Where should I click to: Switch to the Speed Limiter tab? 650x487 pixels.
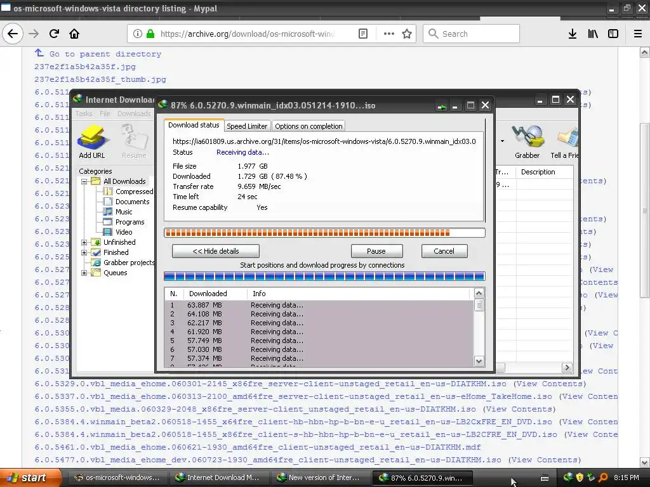point(247,126)
